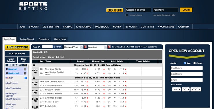214x109 pixels.
Task: Click the Rot. # Search button
Action: tap(57, 47)
